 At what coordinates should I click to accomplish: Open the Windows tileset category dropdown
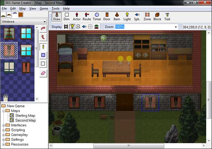(24, 21)
